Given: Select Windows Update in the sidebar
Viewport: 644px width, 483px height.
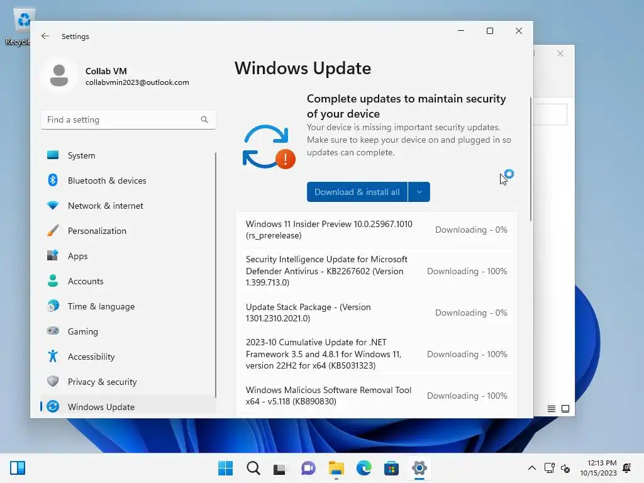Looking at the screenshot, I should tap(128, 407).
